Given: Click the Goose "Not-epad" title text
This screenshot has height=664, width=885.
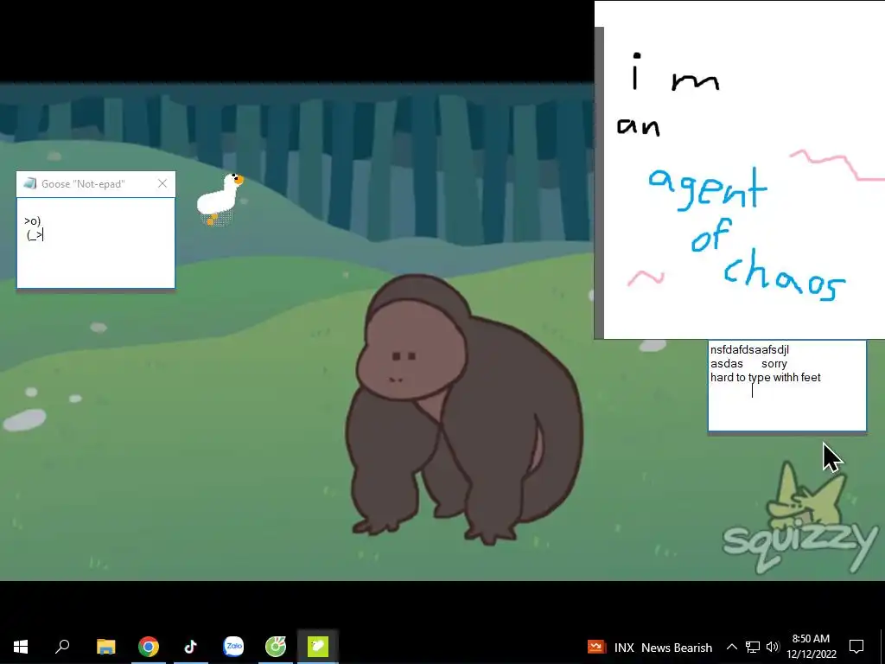Looking at the screenshot, I should pyautogui.click(x=83, y=184).
